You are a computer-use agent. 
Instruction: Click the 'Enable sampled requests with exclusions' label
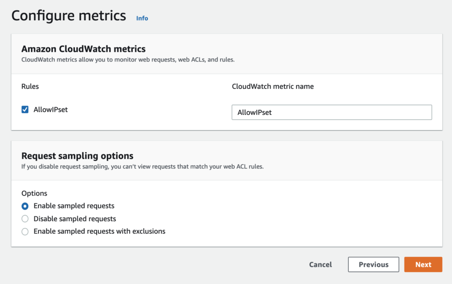point(99,231)
